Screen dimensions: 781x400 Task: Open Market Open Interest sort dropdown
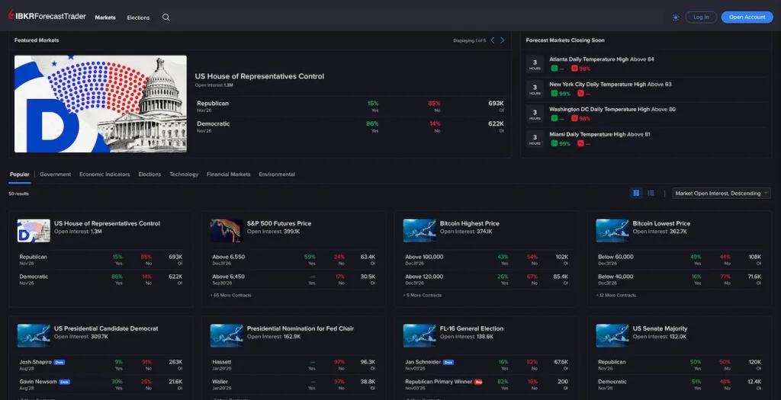pyautogui.click(x=722, y=193)
